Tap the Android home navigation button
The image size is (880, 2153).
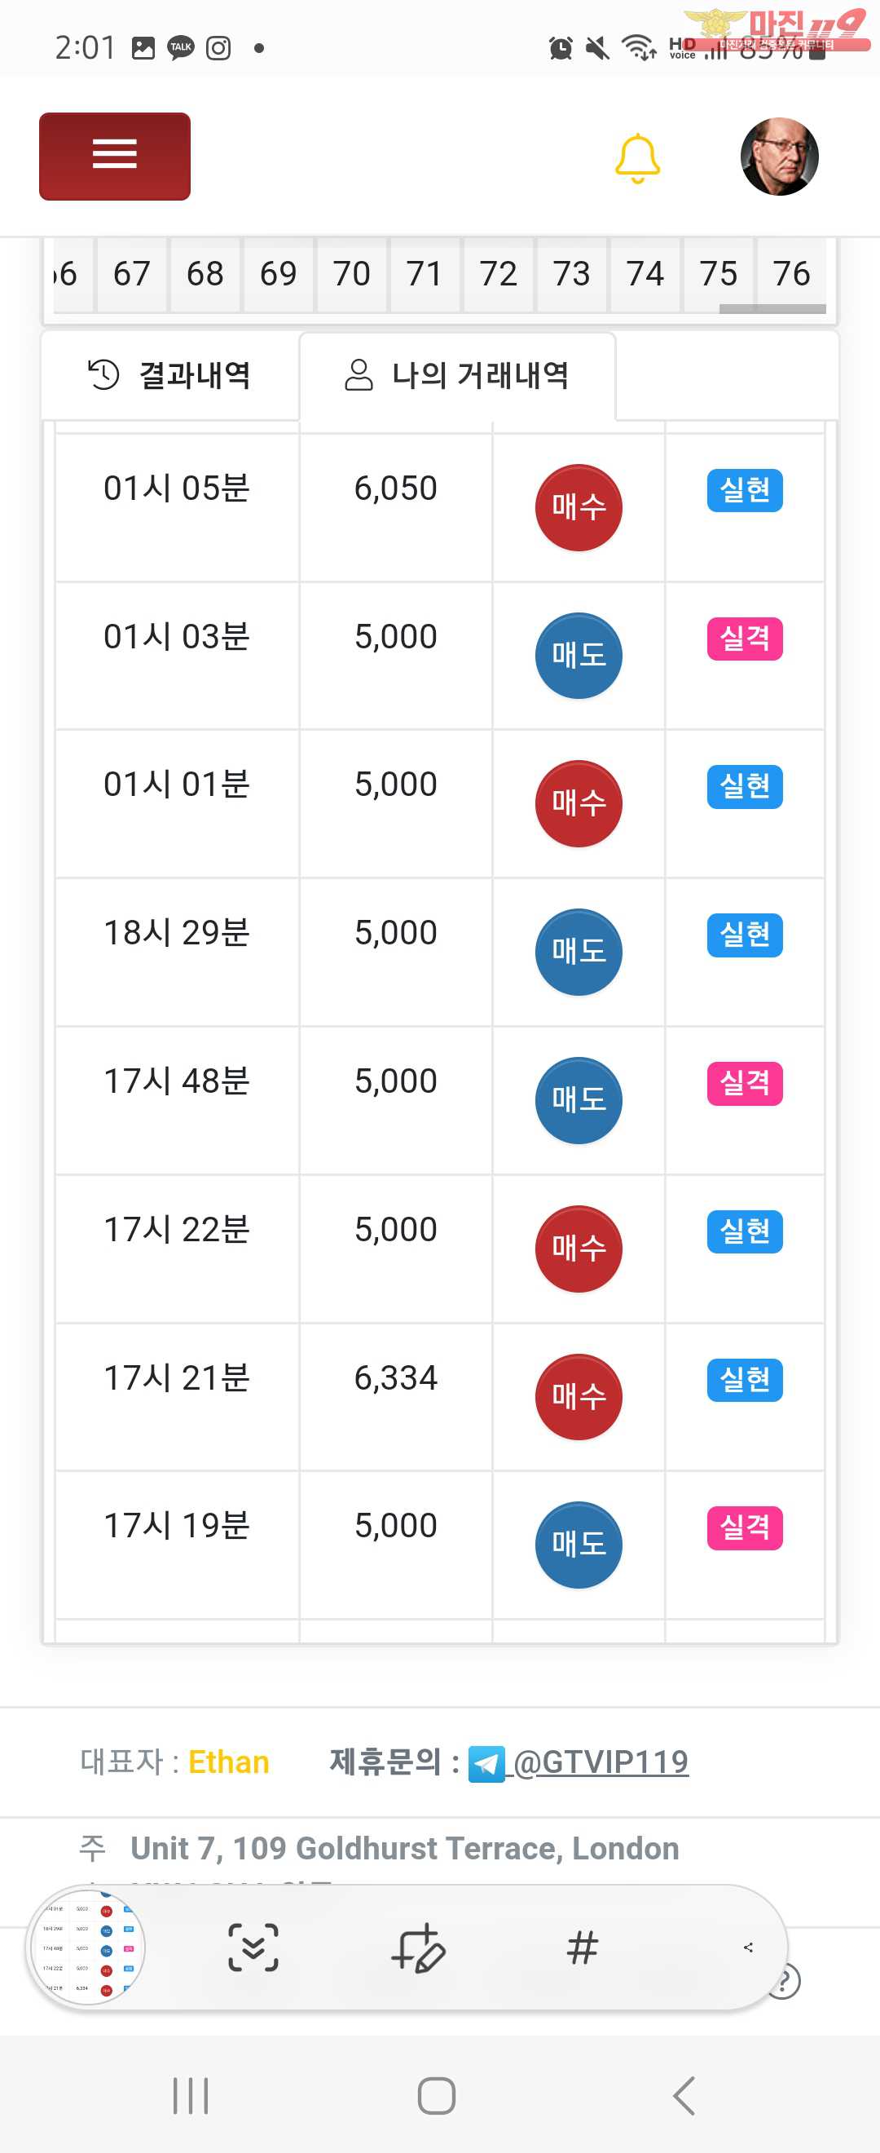click(437, 2095)
